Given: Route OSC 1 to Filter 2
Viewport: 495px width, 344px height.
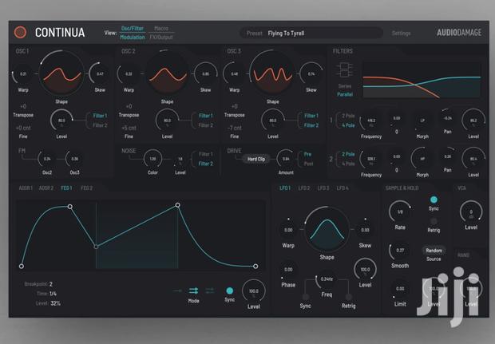Looking at the screenshot, I should point(100,125).
